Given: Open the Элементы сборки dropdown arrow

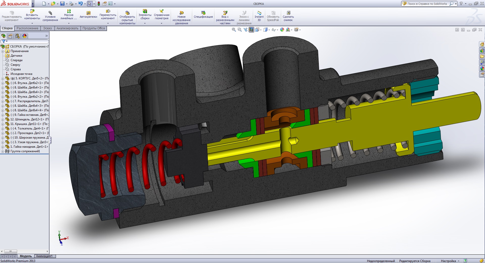Looking at the screenshot, I should tap(145, 24).
